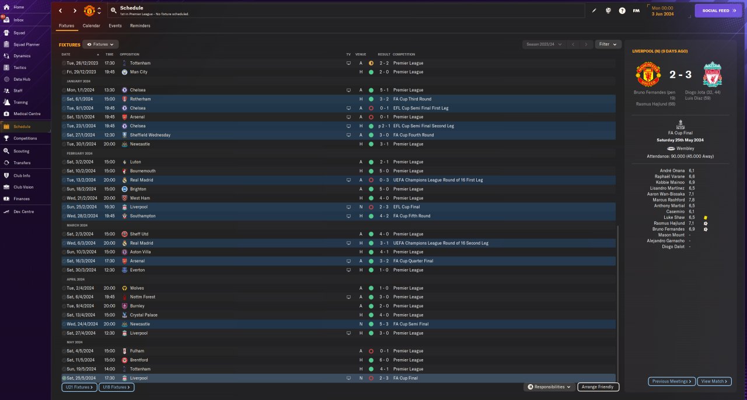Go back with the left arrow
Image resolution: width=747 pixels, height=400 pixels.
click(60, 11)
